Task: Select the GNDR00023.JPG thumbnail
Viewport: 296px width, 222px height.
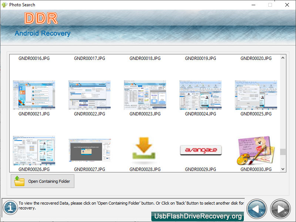Action: coord(145,95)
